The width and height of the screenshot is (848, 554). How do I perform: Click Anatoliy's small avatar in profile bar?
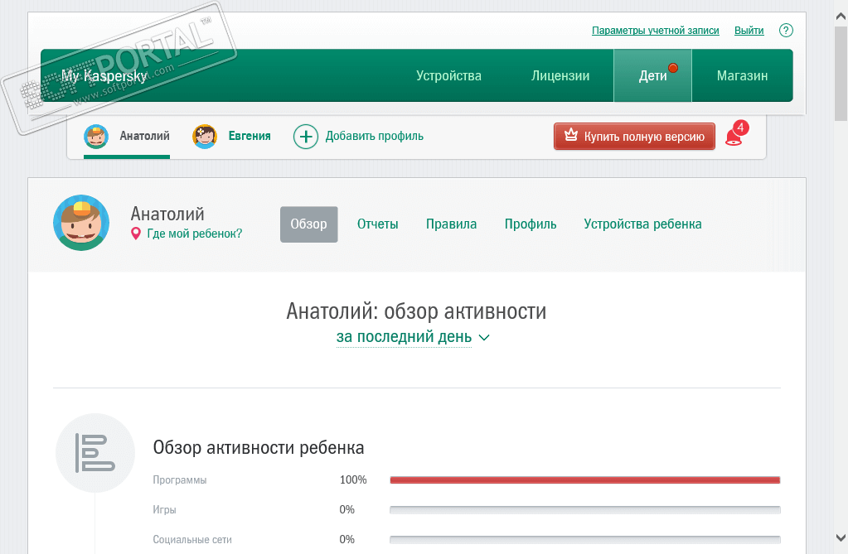pos(96,136)
